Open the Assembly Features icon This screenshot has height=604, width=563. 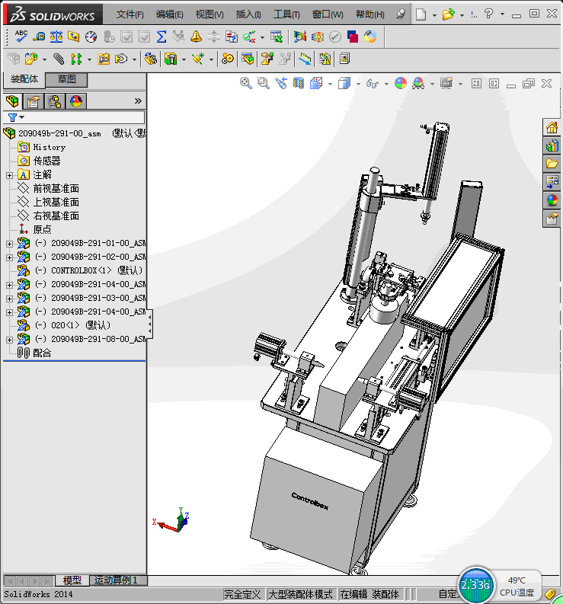coord(171,59)
